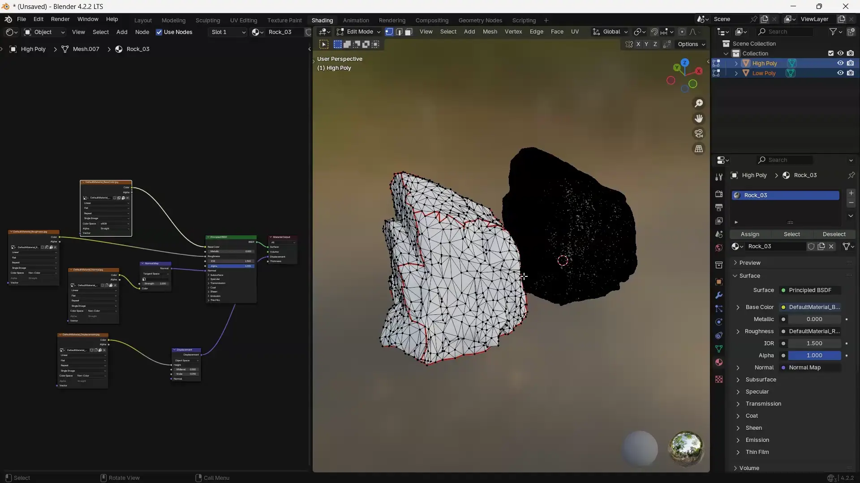Screen dimensions: 860x483
Task: Click the zoom magnifier viewport gizmo
Action: (699, 103)
